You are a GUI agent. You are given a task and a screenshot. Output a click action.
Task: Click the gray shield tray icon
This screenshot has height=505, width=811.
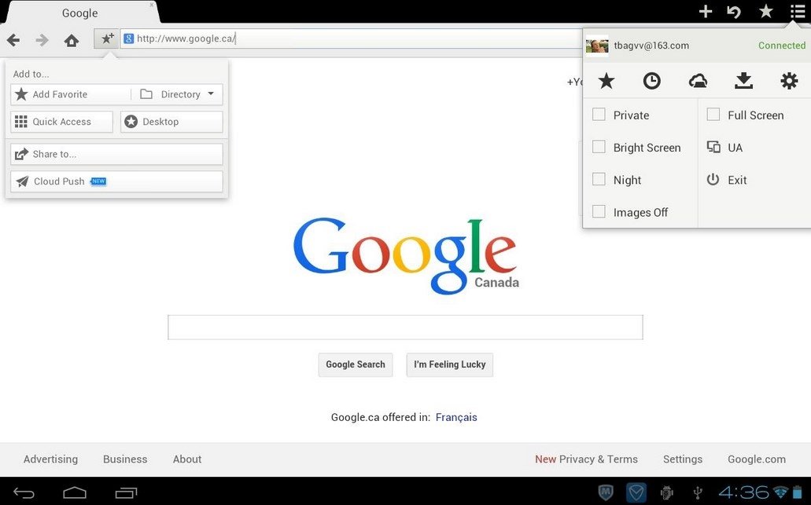[x=606, y=492]
